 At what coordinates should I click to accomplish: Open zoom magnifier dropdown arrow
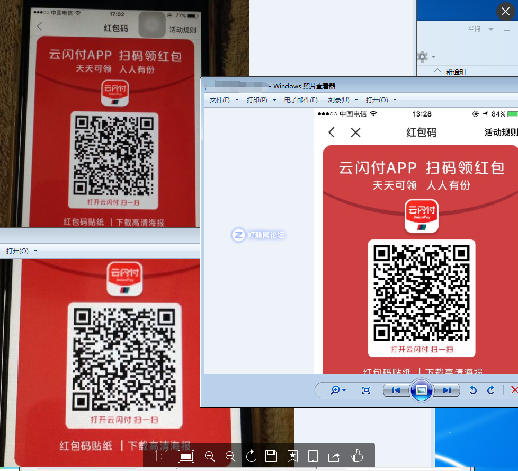(x=344, y=390)
